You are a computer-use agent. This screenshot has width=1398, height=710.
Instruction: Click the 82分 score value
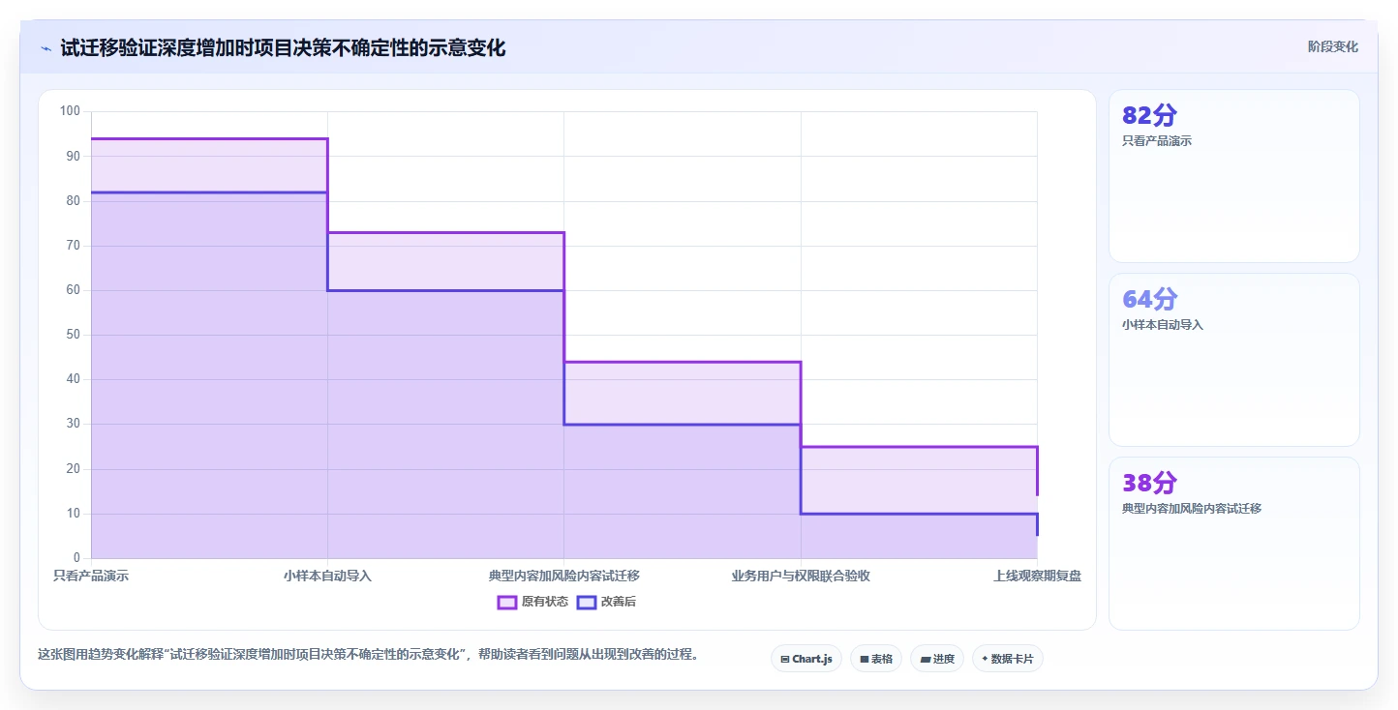click(x=1149, y=115)
